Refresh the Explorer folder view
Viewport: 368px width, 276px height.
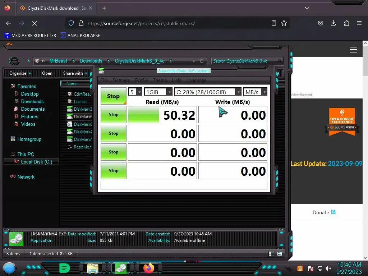202,61
